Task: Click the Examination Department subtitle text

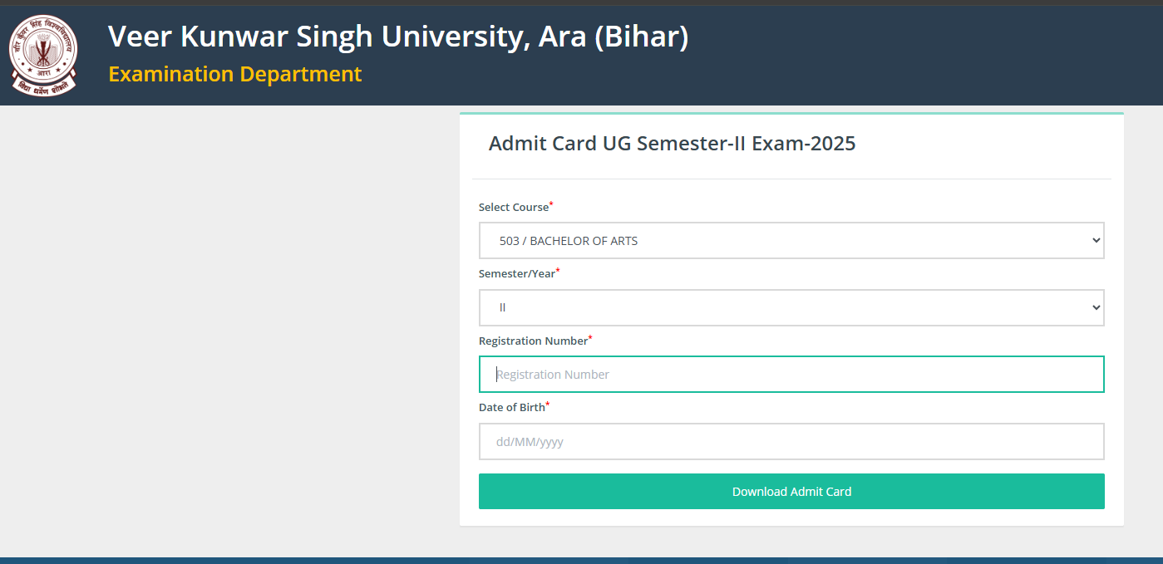Action: coord(235,74)
